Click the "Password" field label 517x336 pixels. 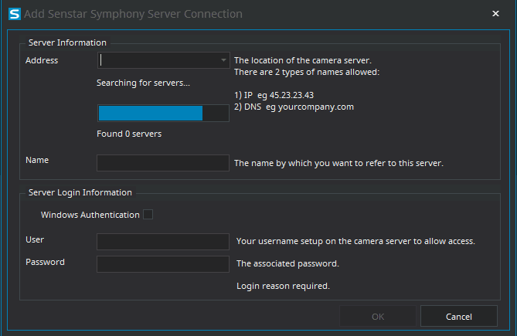point(45,262)
